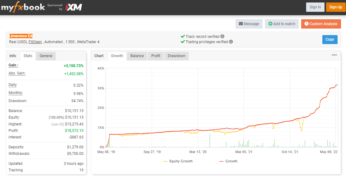Select the +3,150.73% gain value
The image size is (346, 176).
[73, 66]
